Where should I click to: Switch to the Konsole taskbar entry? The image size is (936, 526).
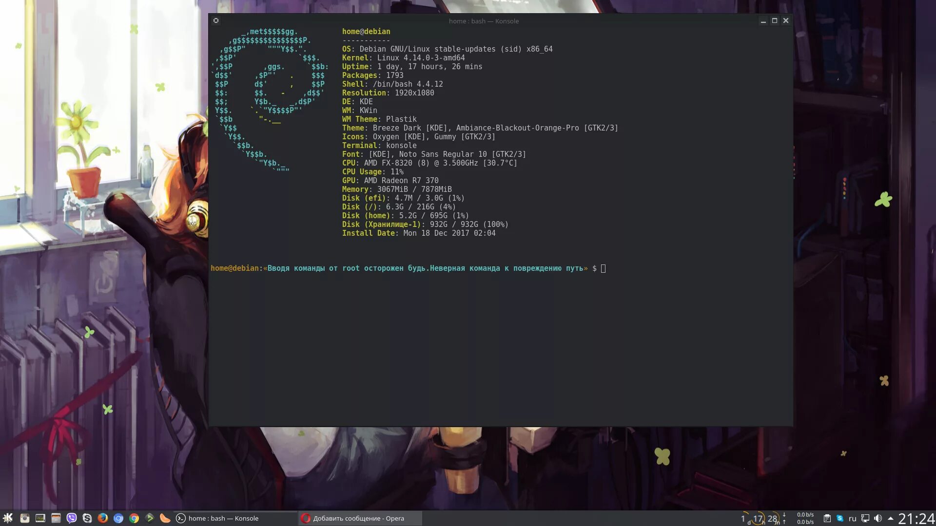pos(223,518)
